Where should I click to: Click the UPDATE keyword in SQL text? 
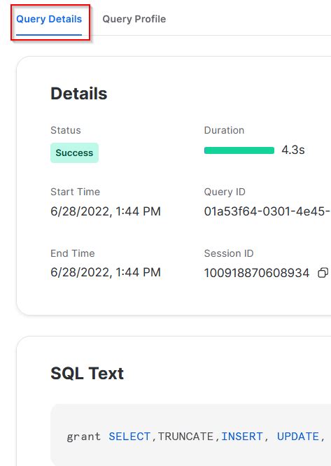298,437
